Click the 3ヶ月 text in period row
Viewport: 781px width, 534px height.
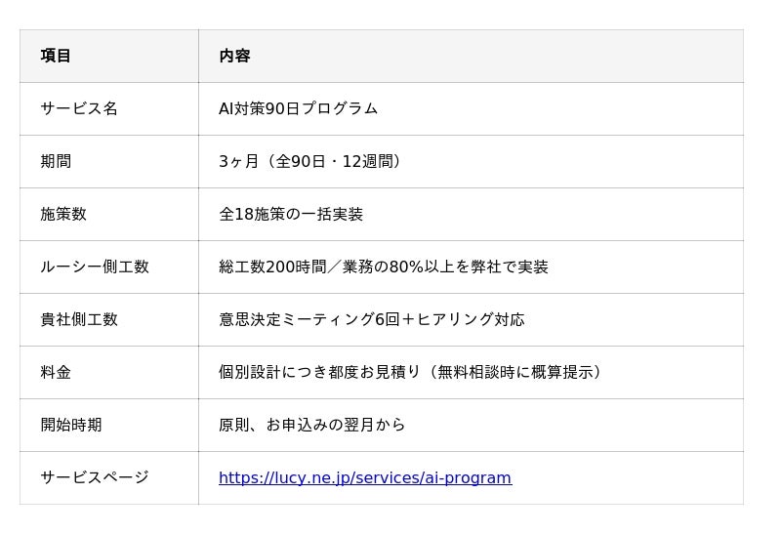point(238,161)
